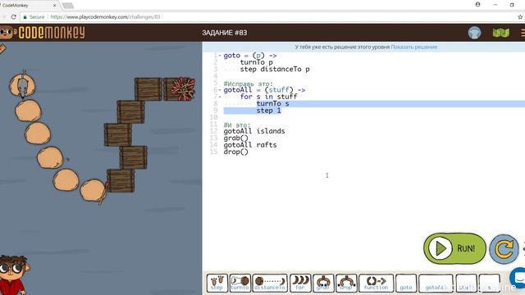Click the 'for s in stuff' line
The height and width of the screenshot is (295, 525).
pyautogui.click(x=268, y=97)
